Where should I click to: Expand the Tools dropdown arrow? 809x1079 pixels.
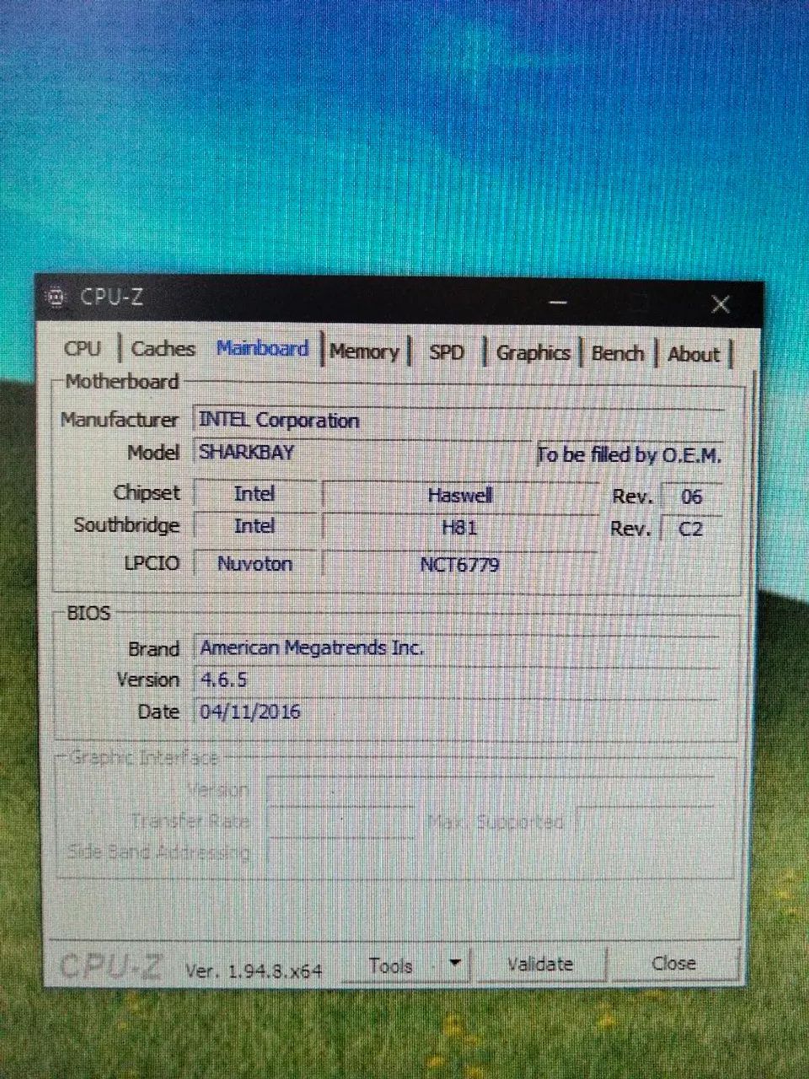[x=455, y=963]
